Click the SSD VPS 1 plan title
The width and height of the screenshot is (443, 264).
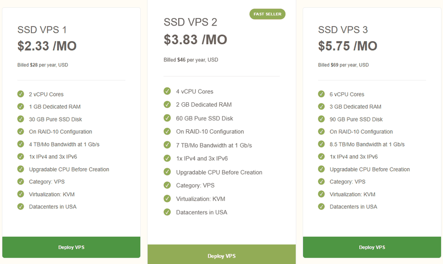[42, 29]
